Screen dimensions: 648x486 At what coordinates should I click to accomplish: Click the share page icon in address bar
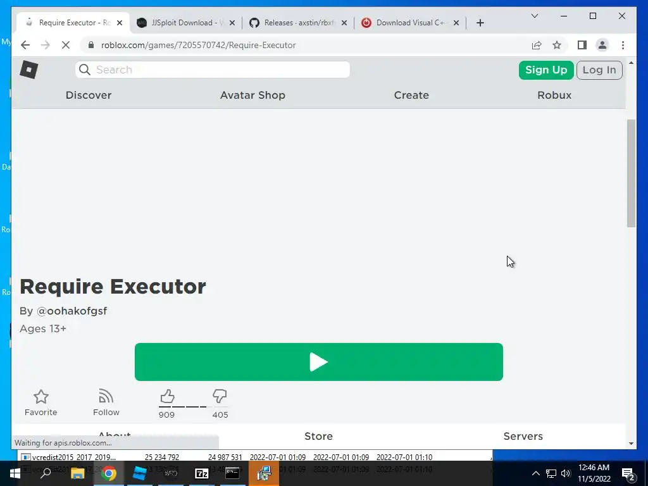pos(537,45)
